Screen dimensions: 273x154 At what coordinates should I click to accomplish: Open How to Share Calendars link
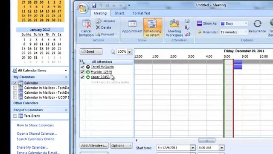click(x=35, y=125)
